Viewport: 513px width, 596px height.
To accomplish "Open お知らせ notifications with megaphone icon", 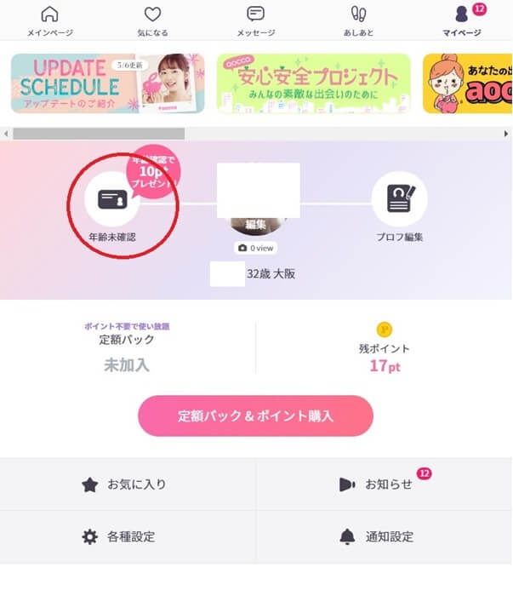I will point(385,484).
